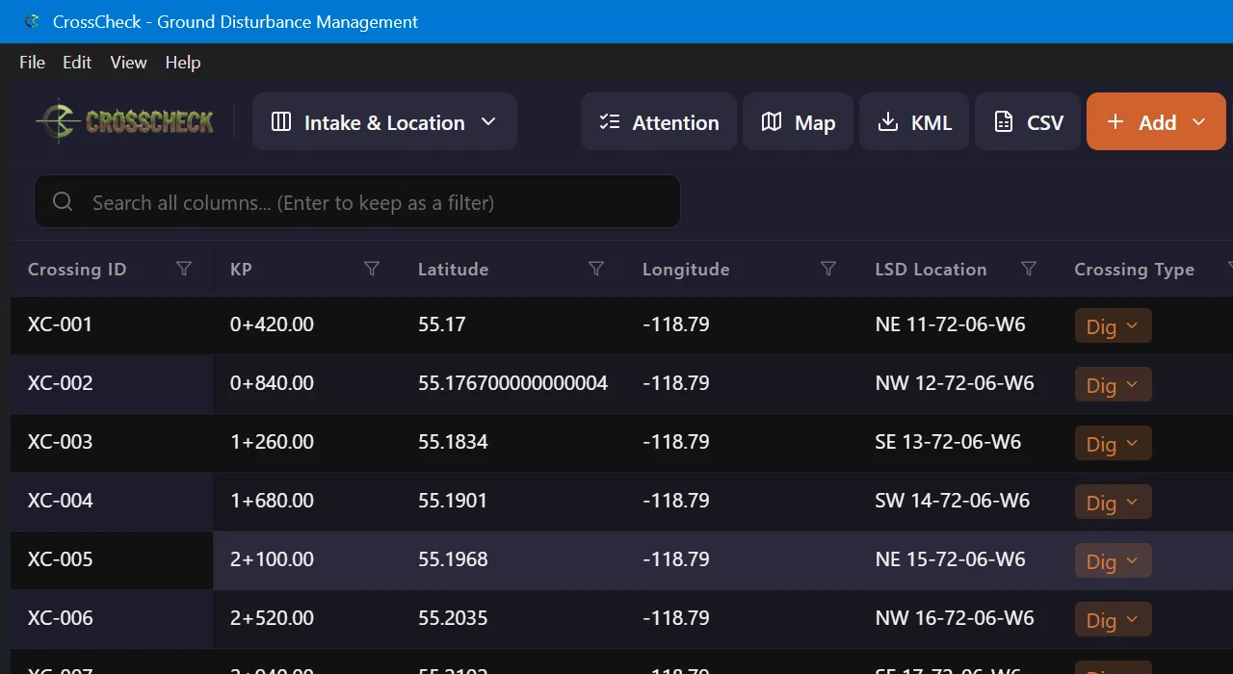Open the Attention checklist
Viewport: 1233px width, 674px height.
(659, 121)
